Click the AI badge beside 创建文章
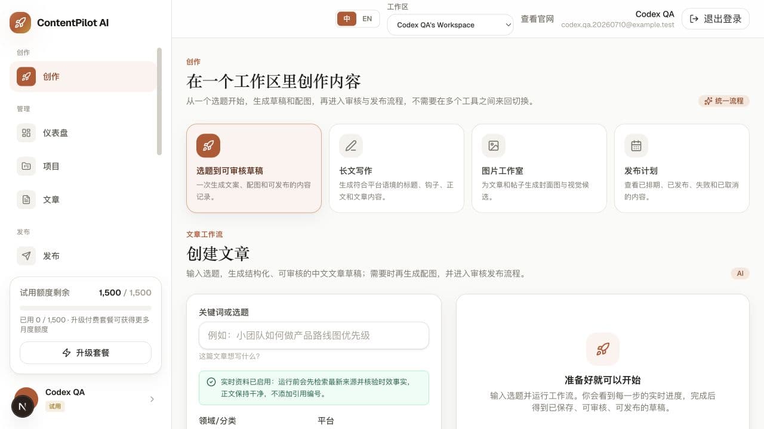 pyautogui.click(x=740, y=273)
